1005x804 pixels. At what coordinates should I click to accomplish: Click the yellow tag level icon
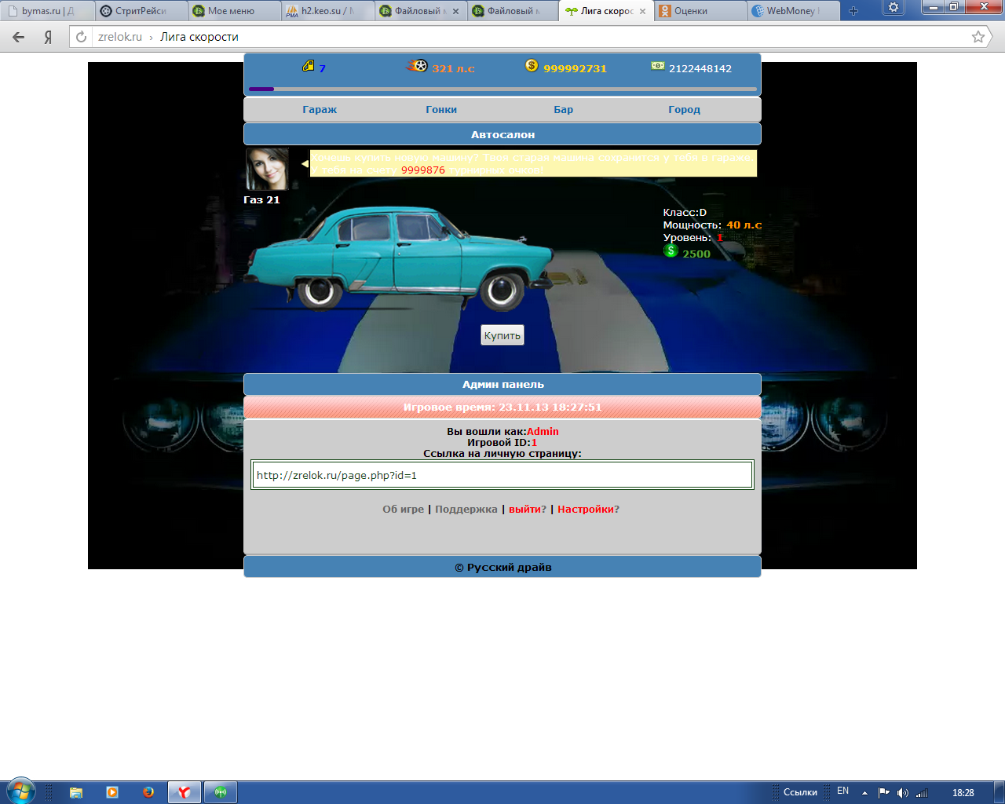pos(309,66)
